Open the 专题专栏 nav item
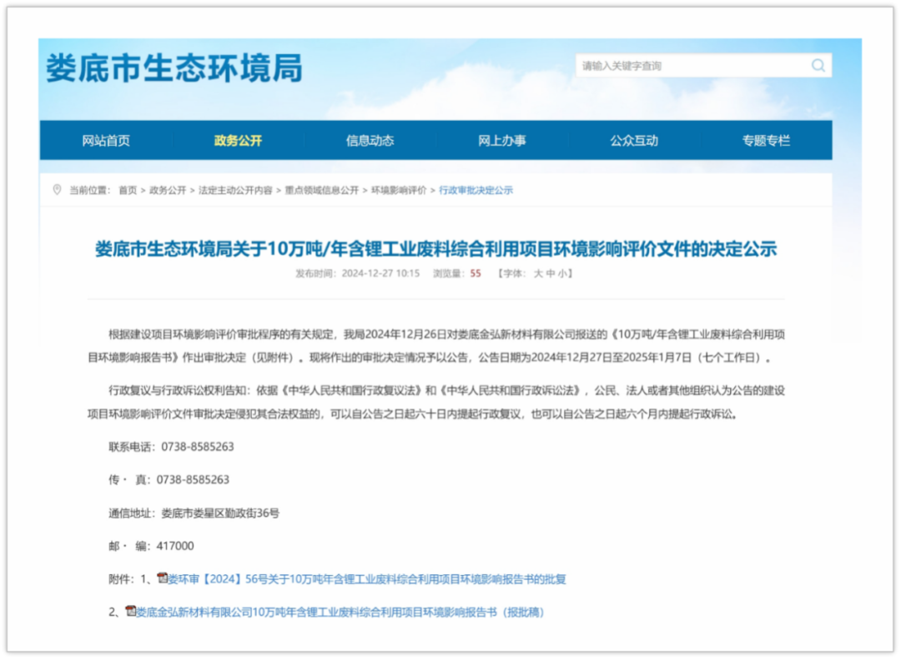The height and width of the screenshot is (660, 901). pos(766,141)
